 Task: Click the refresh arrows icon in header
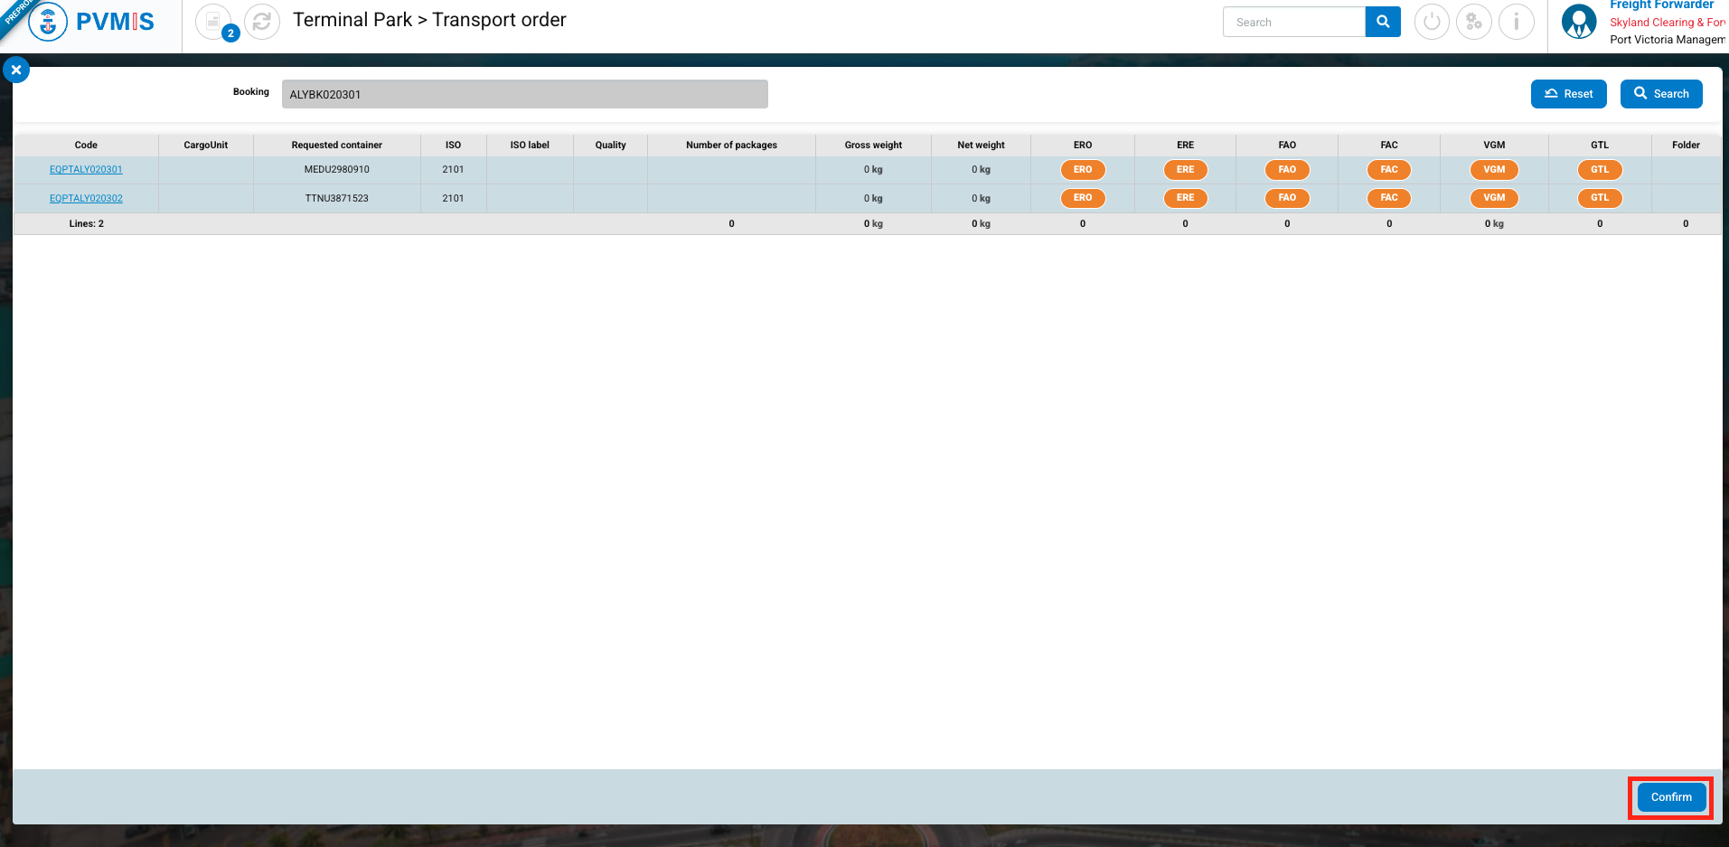(262, 22)
